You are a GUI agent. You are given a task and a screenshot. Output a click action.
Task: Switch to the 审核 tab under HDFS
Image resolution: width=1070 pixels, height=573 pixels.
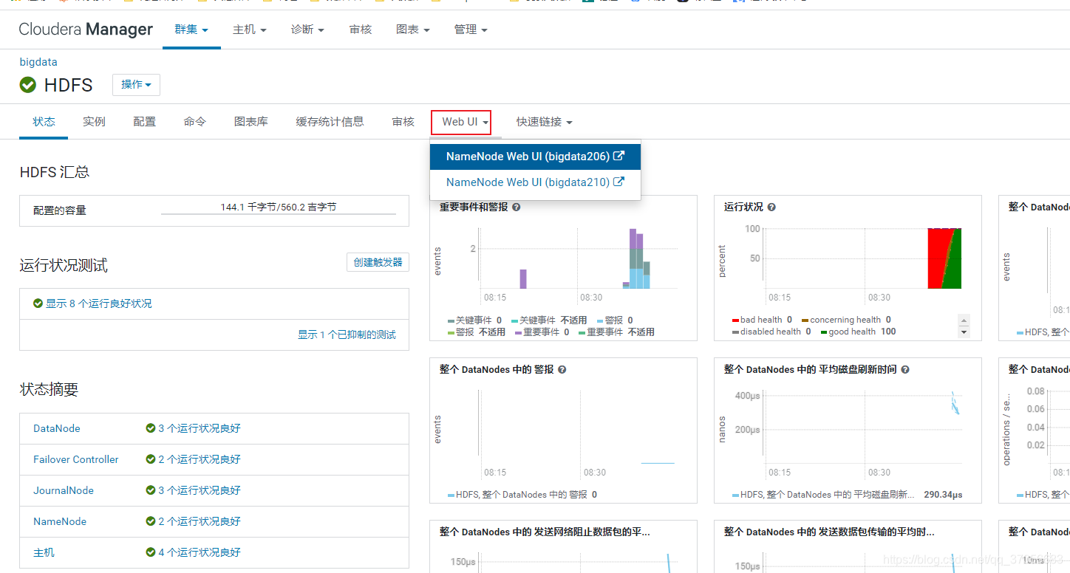point(403,122)
